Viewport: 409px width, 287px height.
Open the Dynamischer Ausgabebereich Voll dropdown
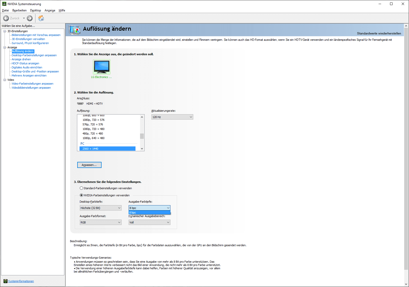(x=149, y=222)
